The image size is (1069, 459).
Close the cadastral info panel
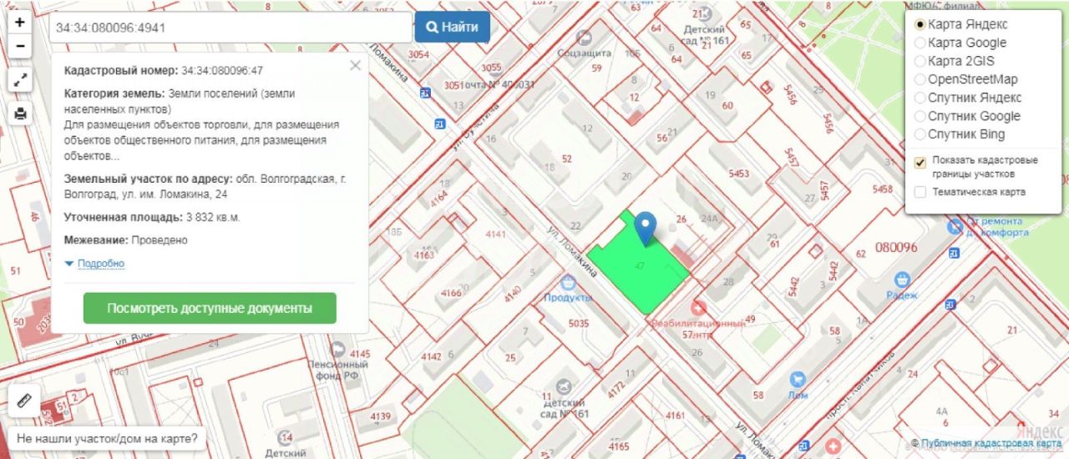tap(355, 65)
